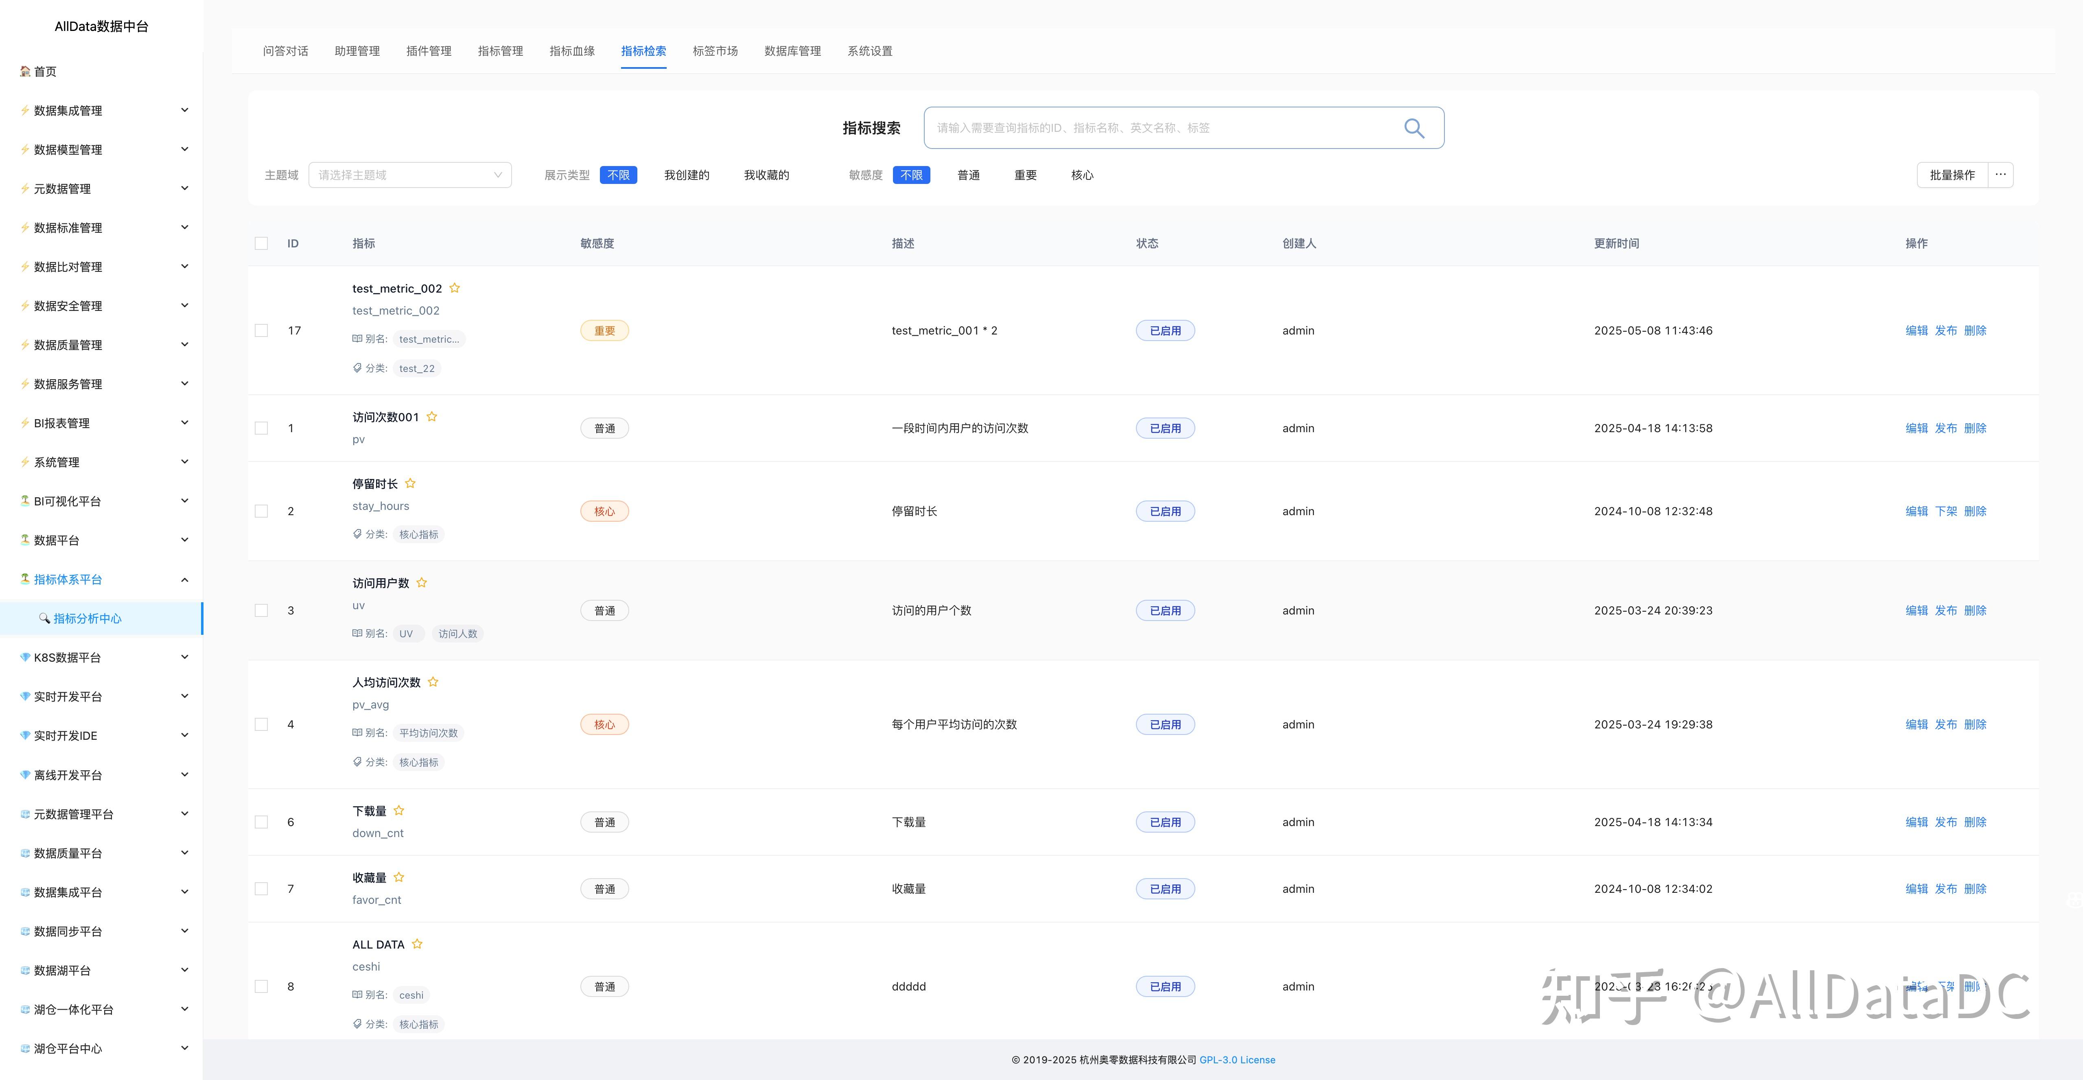The width and height of the screenshot is (2083, 1080).
Task: Open the 主题域 dropdown selector
Action: [409, 175]
